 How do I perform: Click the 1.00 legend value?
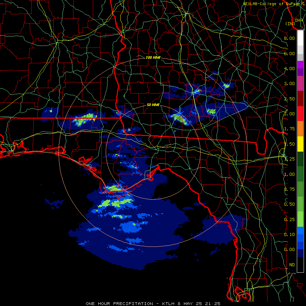tap(289, 174)
